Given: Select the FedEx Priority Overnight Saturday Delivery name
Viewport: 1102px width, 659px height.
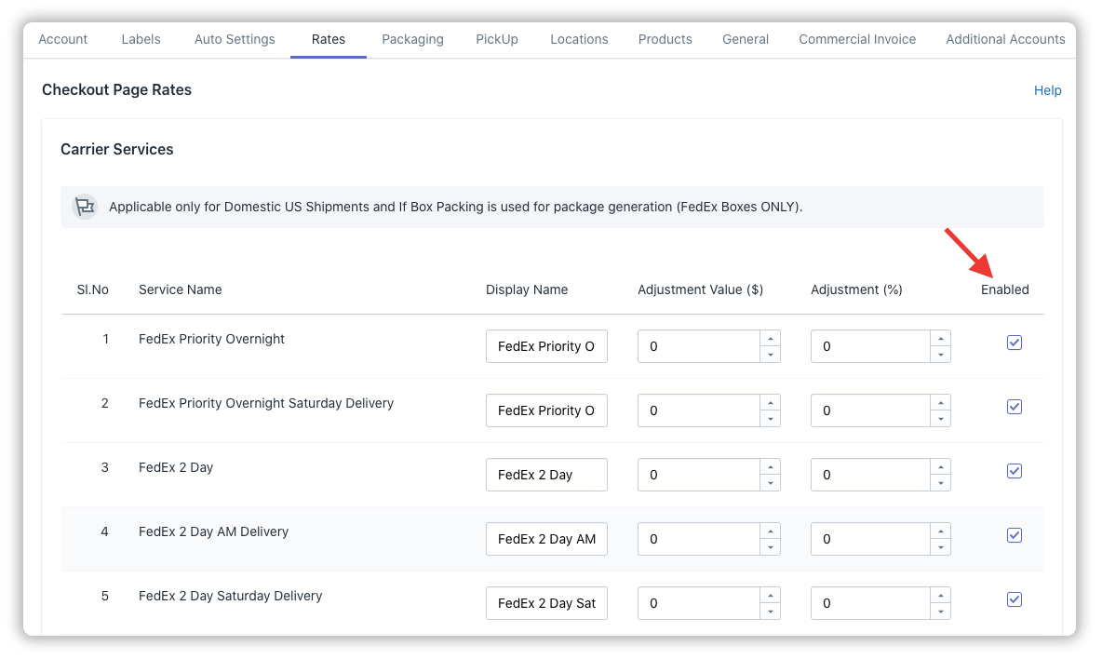Looking at the screenshot, I should point(265,403).
